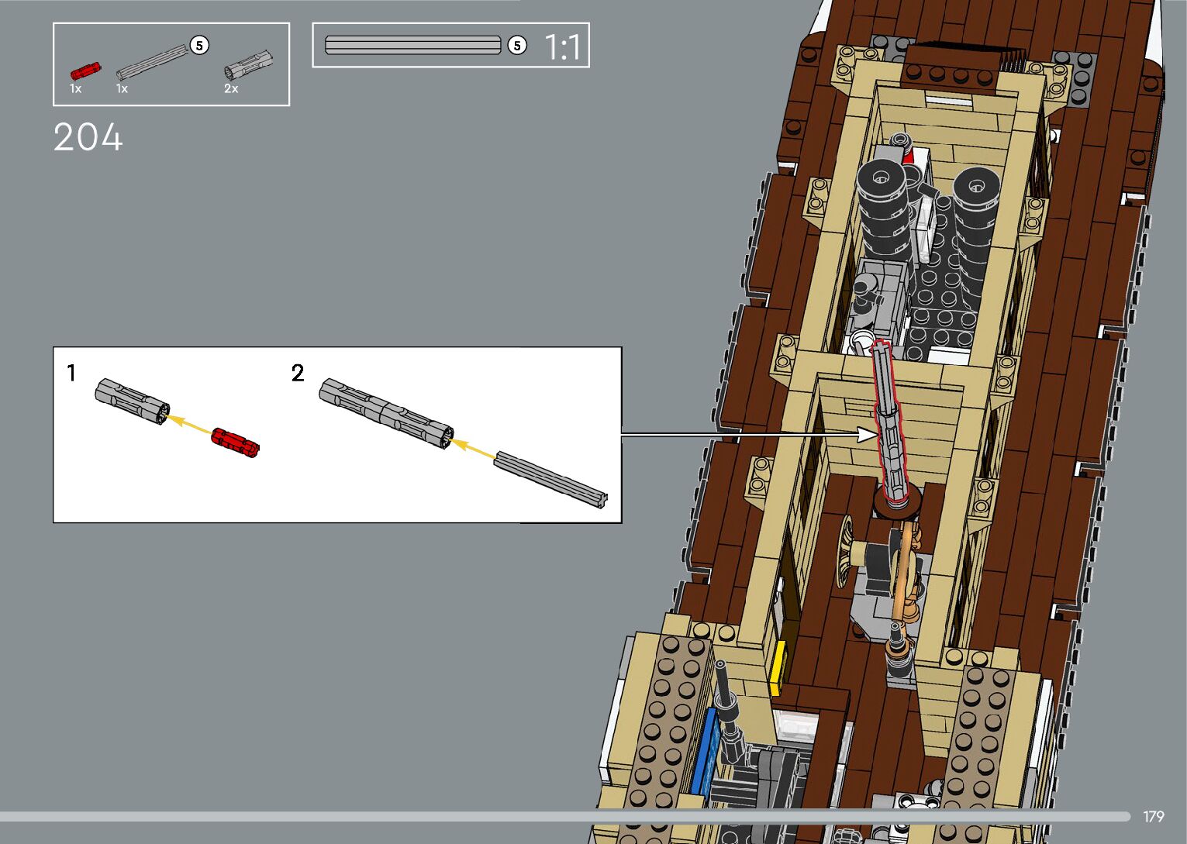Click the red pin in substep 1
1187x844 pixels.
click(x=235, y=442)
